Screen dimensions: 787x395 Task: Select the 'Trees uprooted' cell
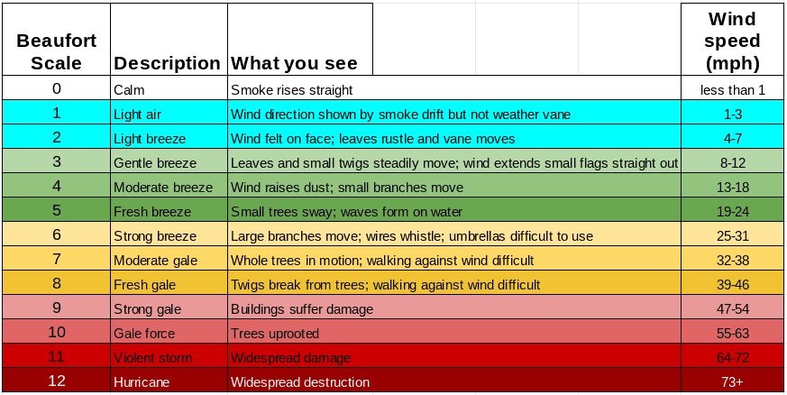tap(454, 334)
